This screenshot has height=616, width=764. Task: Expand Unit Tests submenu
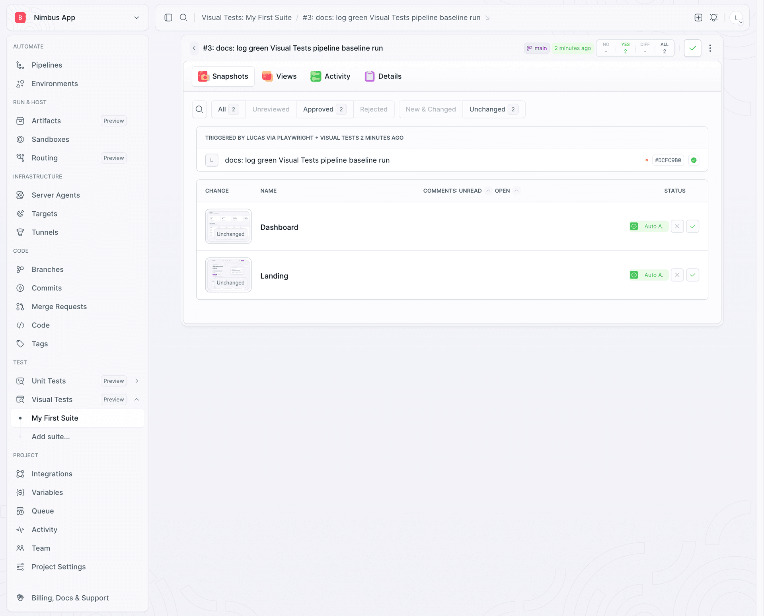tap(137, 381)
